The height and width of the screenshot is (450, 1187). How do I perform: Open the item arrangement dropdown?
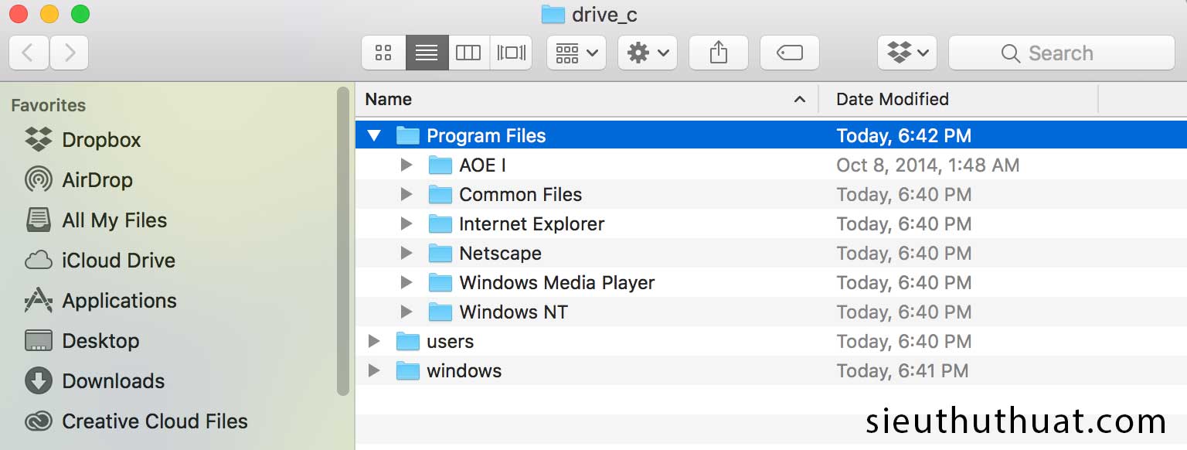pyautogui.click(x=576, y=53)
